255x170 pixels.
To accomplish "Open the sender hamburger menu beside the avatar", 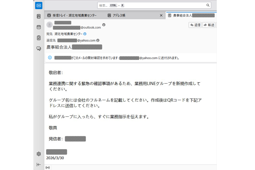I will pos(49,25).
